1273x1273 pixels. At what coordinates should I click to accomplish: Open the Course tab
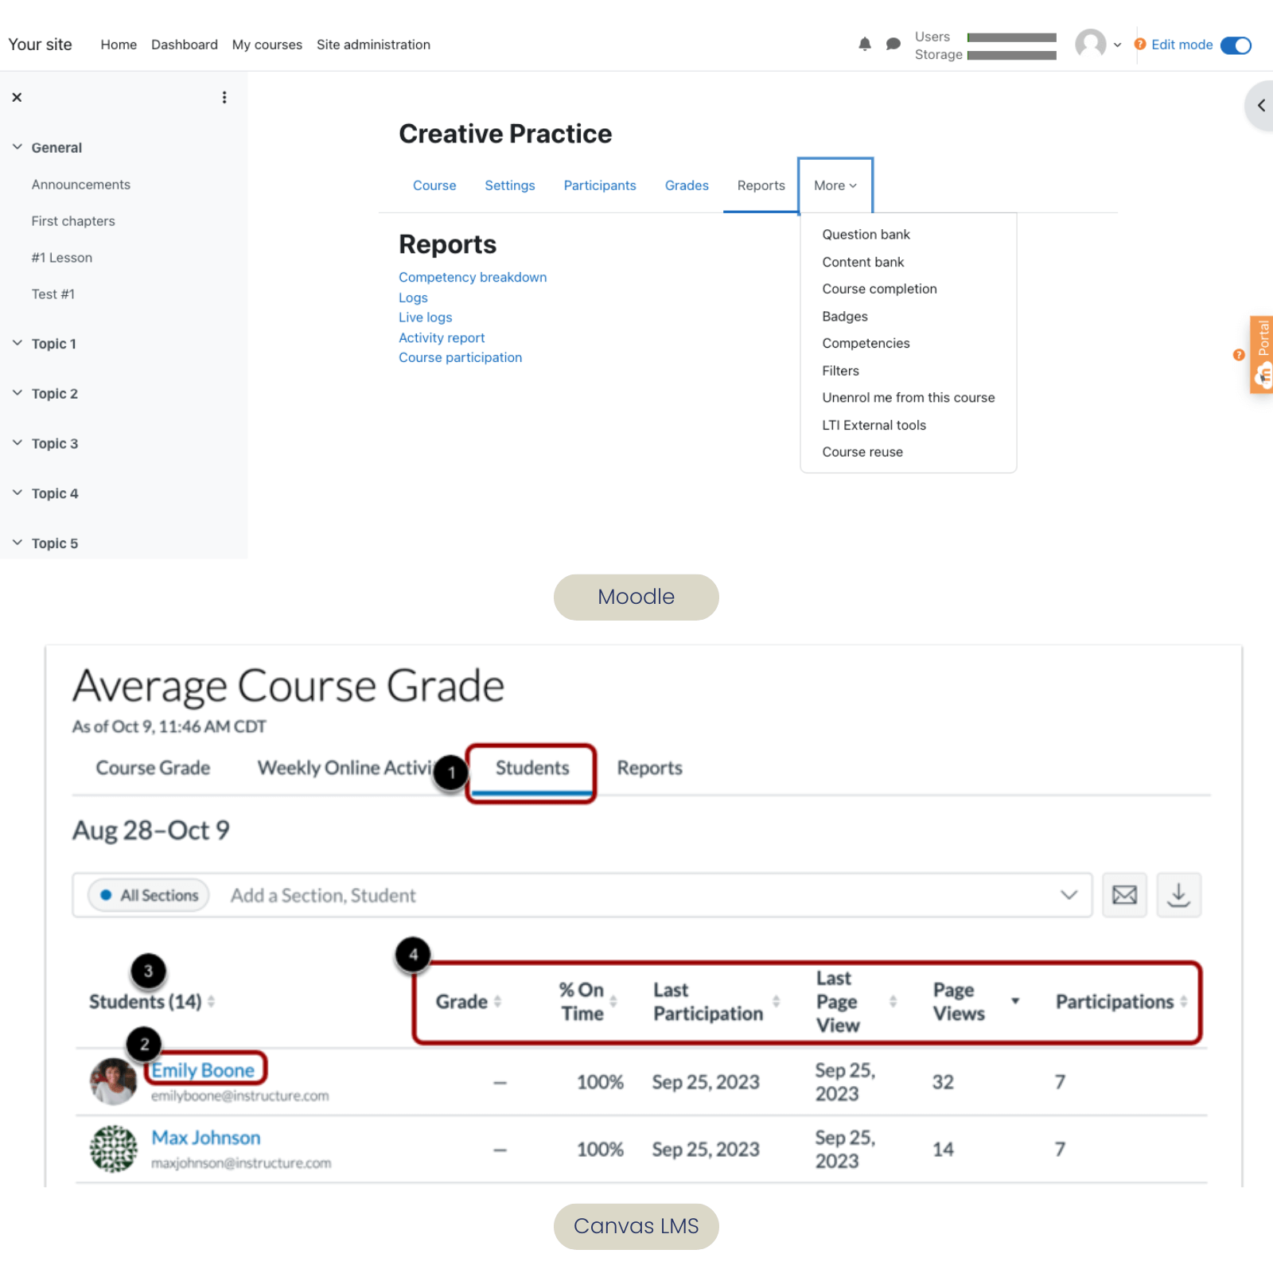coord(434,185)
